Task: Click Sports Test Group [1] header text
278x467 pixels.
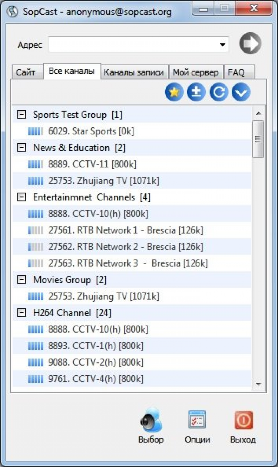Action: [x=77, y=115]
